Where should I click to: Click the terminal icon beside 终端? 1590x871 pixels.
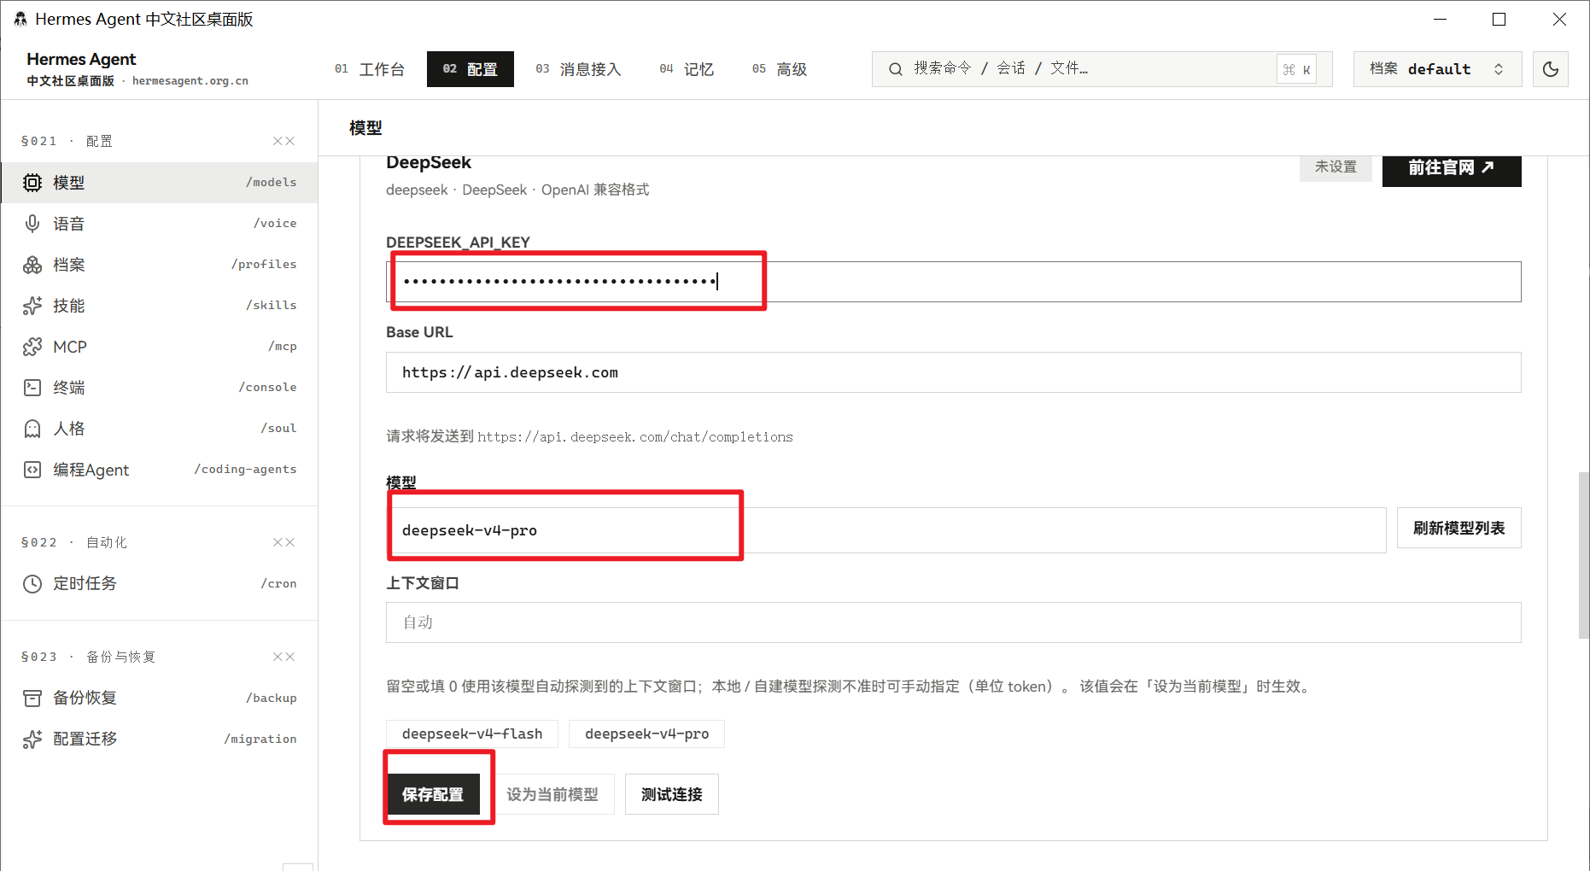tap(32, 388)
